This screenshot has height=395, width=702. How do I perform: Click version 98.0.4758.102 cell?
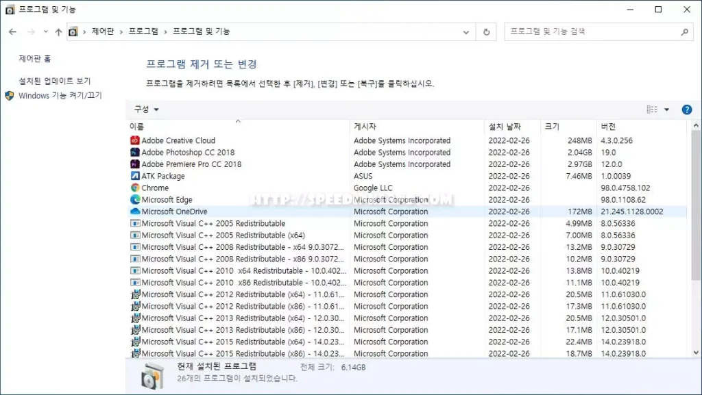pyautogui.click(x=625, y=188)
